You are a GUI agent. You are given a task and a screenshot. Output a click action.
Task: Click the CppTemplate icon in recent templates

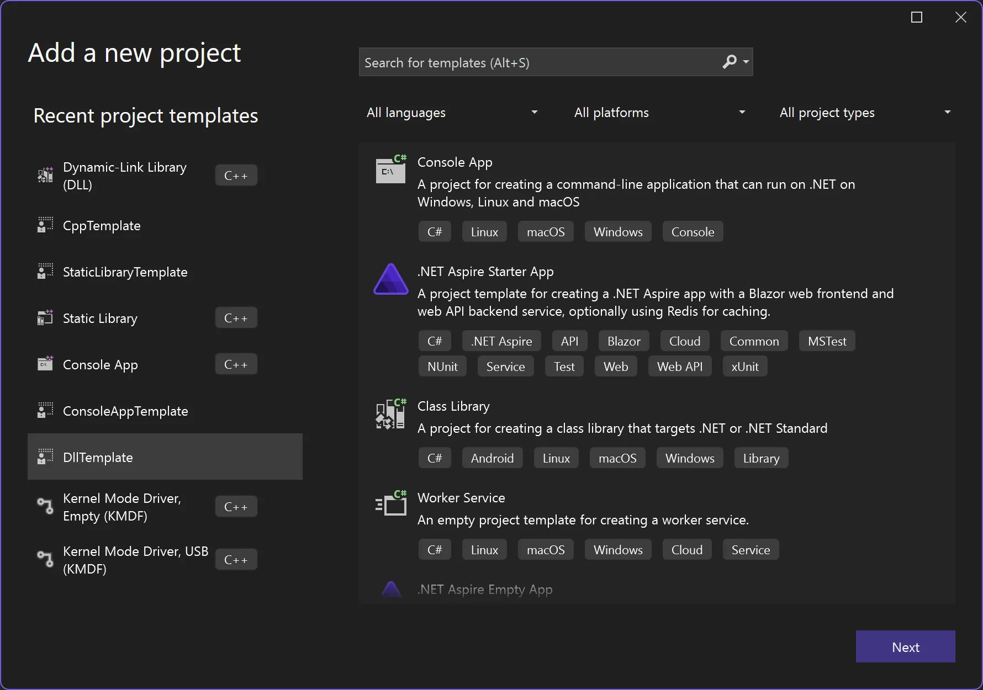tap(45, 225)
